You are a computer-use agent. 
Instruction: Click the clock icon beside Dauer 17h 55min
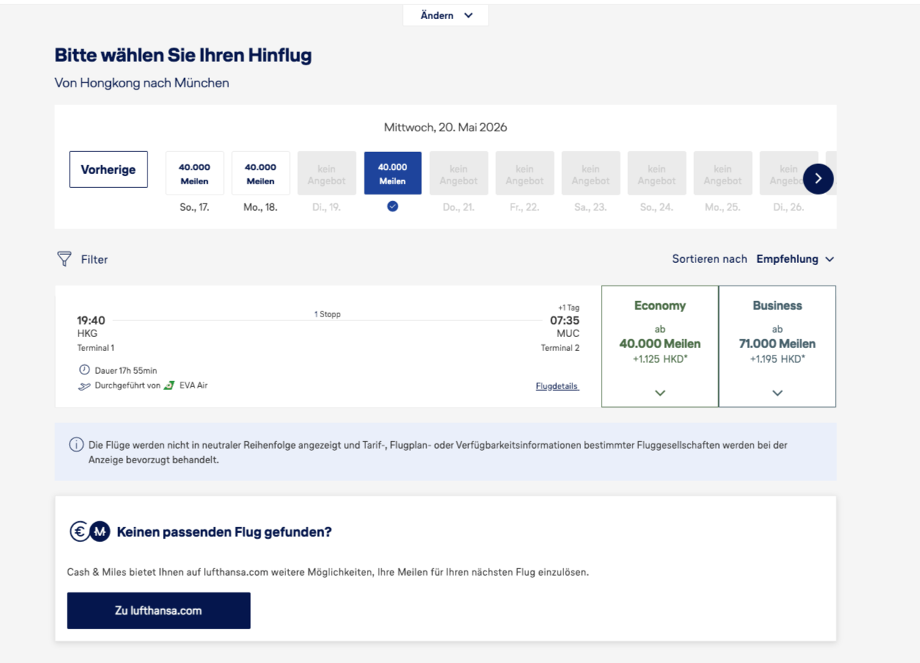tap(84, 369)
